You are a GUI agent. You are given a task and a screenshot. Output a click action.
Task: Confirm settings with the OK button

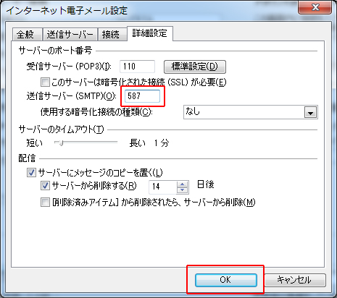(x=225, y=280)
